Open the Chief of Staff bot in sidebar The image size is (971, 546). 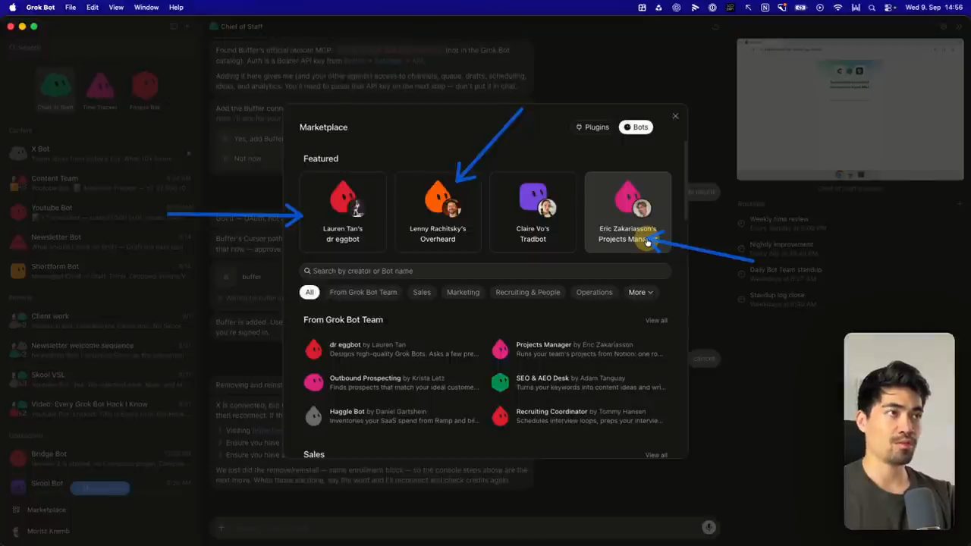tap(55, 90)
